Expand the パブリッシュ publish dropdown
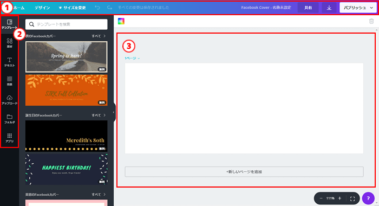379x206 pixels. click(x=358, y=8)
